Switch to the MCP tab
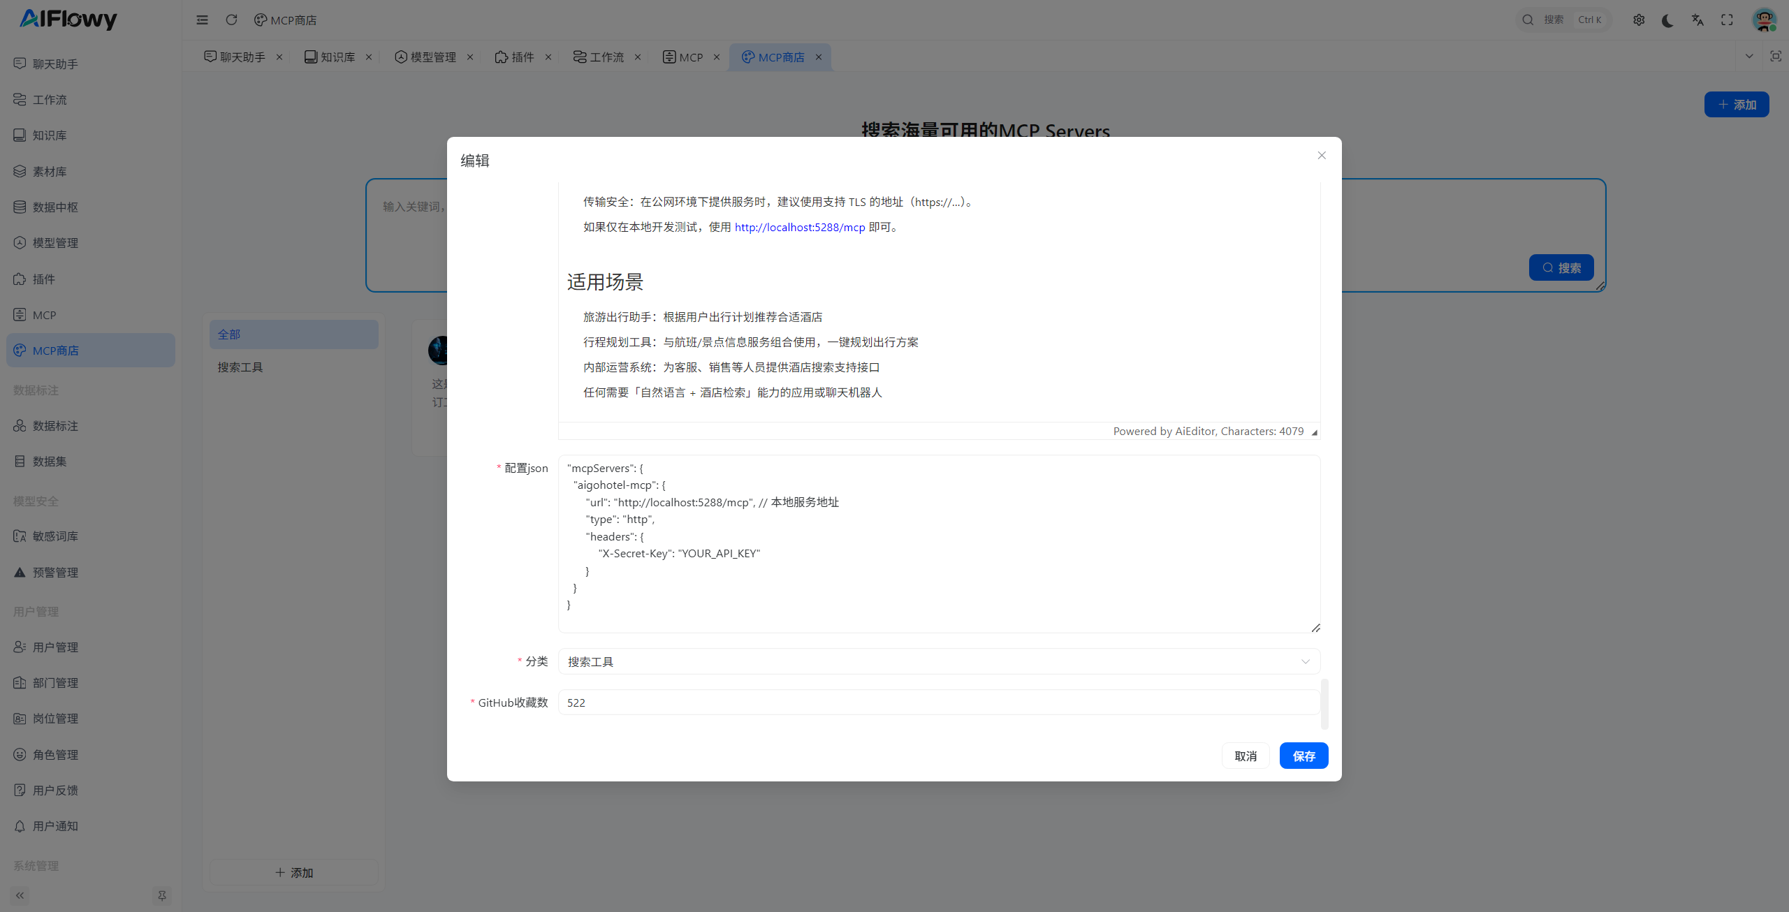The width and height of the screenshot is (1789, 912). coord(691,57)
